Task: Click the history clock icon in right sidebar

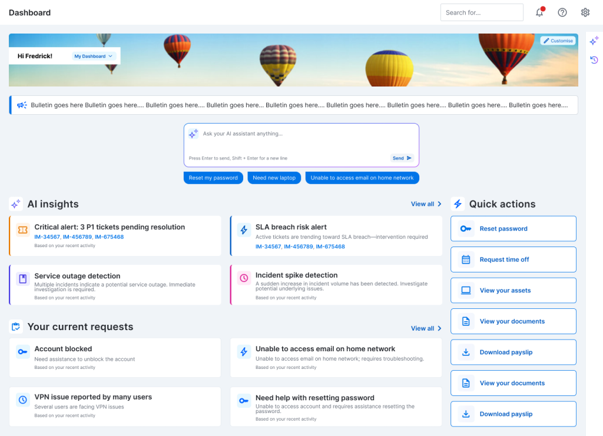Action: pos(594,59)
